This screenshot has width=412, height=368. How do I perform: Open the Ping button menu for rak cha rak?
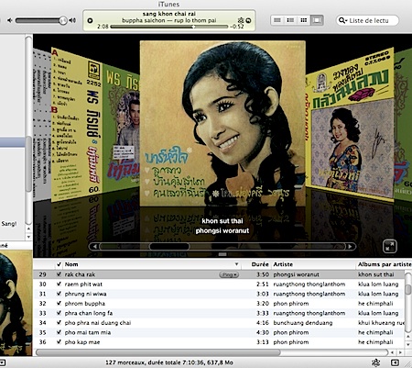click(229, 274)
